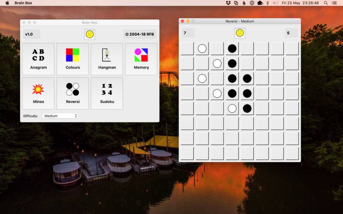343x214 pixels.
Task: Click the Reversi score showing 7
Action: [x=188, y=33]
